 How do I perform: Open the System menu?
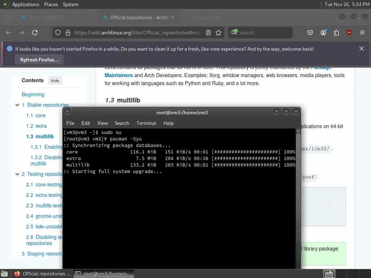pyautogui.click(x=71, y=4)
